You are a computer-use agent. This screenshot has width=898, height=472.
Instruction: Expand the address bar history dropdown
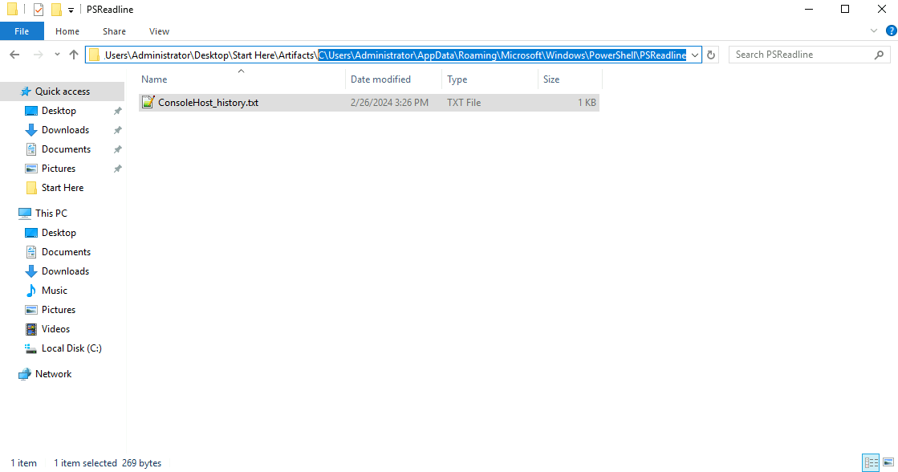click(x=695, y=55)
